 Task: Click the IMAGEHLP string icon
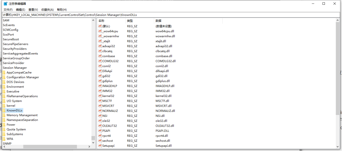tap(100, 86)
